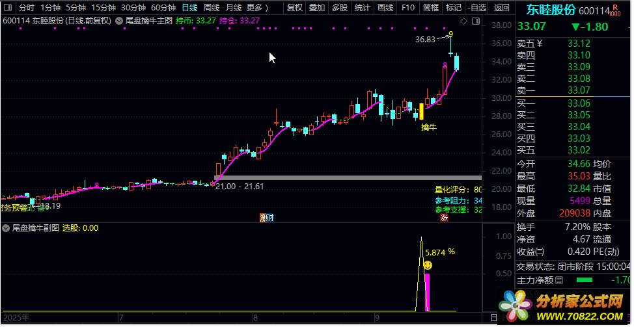634x327 pixels.
Task: Click stock title 600114 东睦股份(日线.前复权)
Action: [x=57, y=21]
